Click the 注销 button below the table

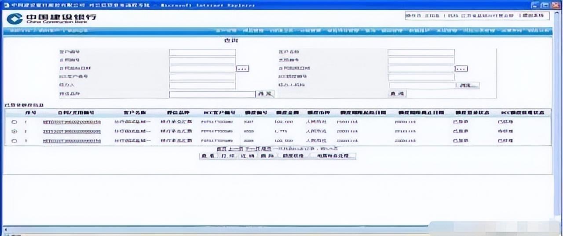(x=248, y=156)
